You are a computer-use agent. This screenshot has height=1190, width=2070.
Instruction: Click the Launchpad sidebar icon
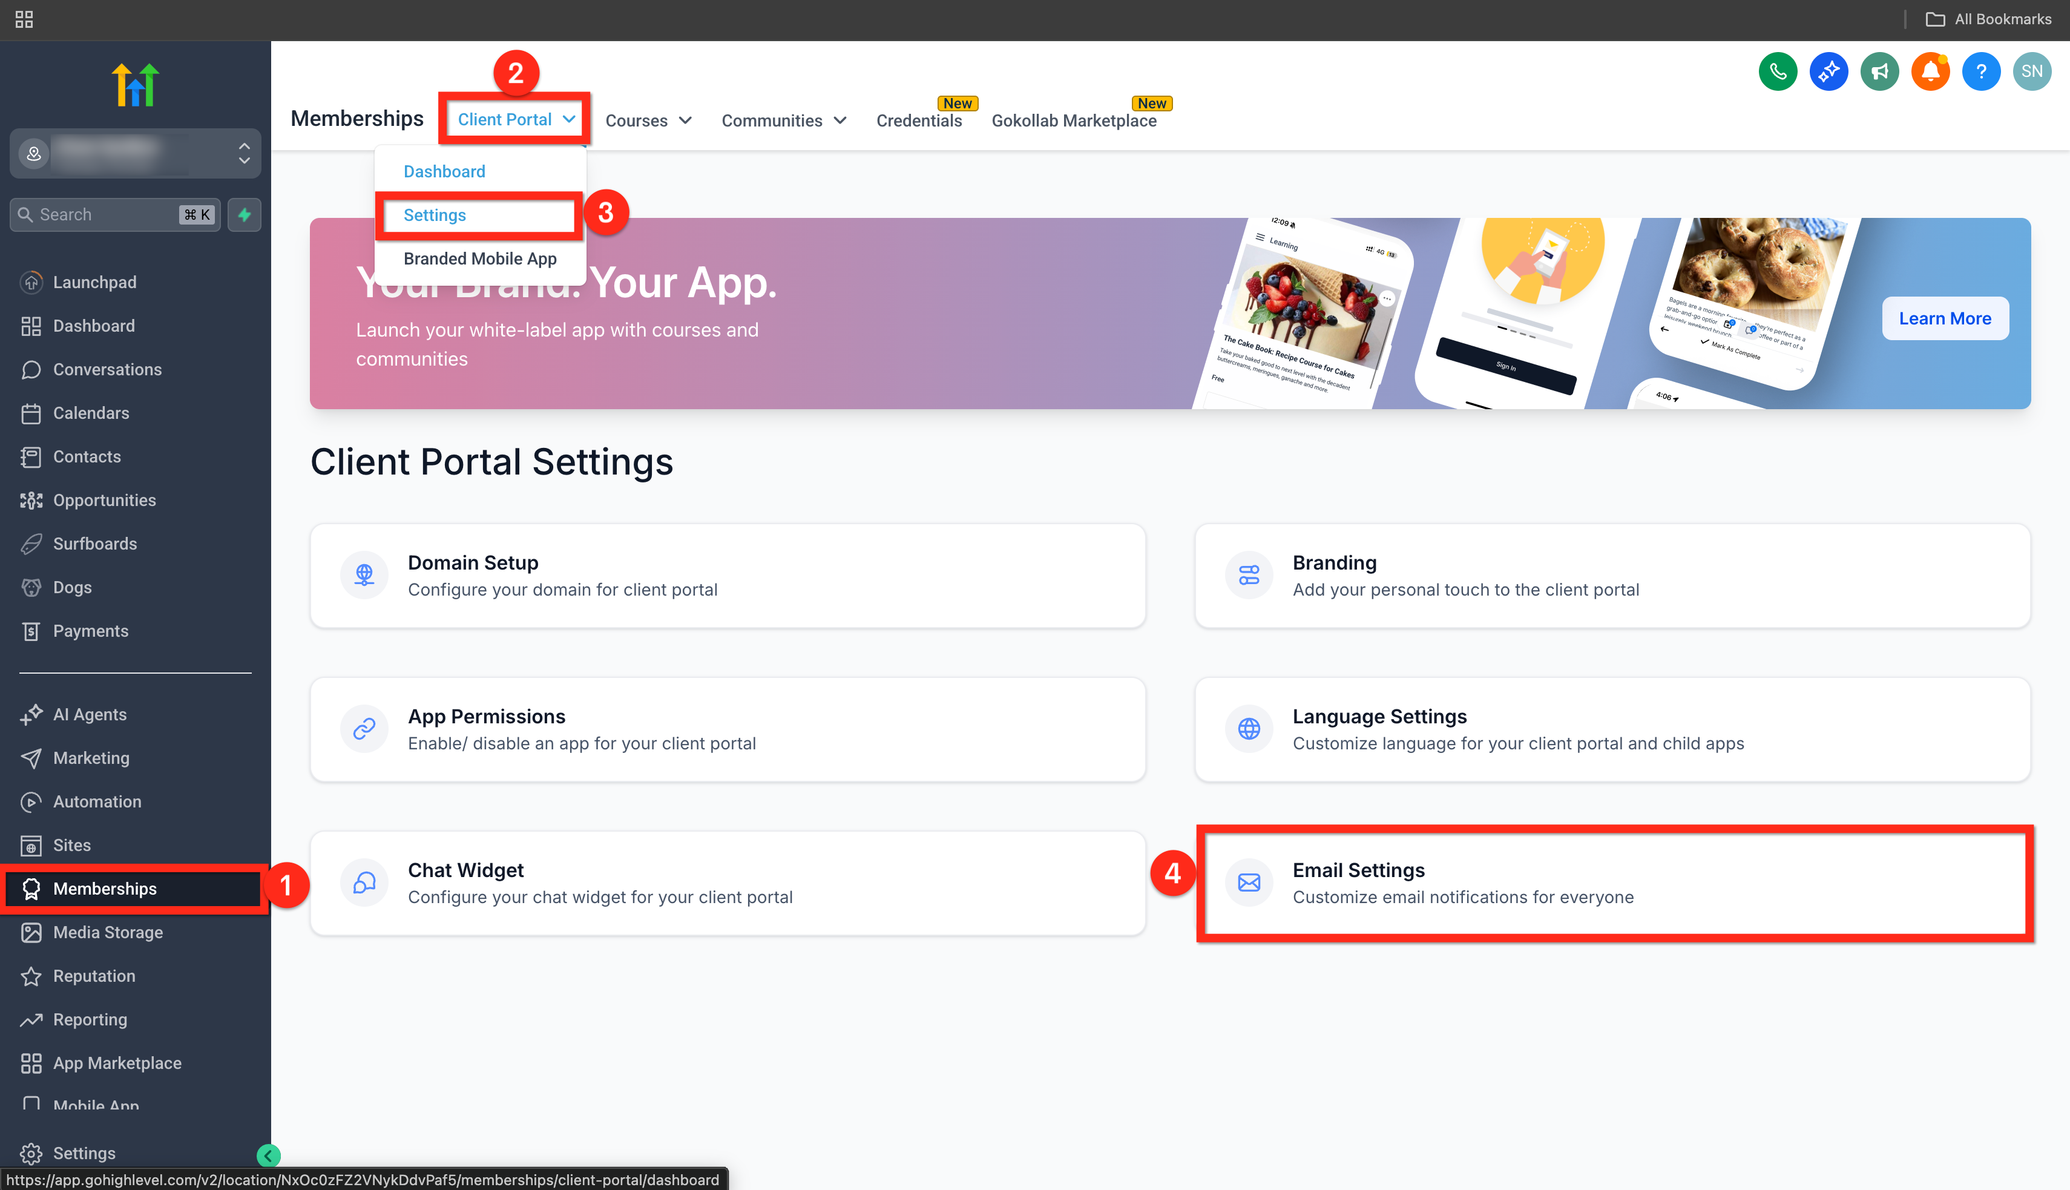[31, 283]
